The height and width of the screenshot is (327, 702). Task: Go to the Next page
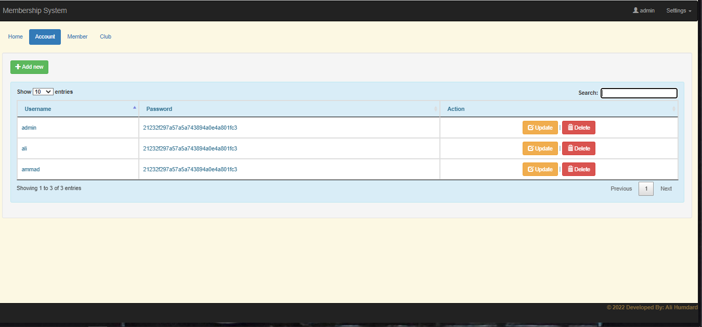[x=666, y=188]
